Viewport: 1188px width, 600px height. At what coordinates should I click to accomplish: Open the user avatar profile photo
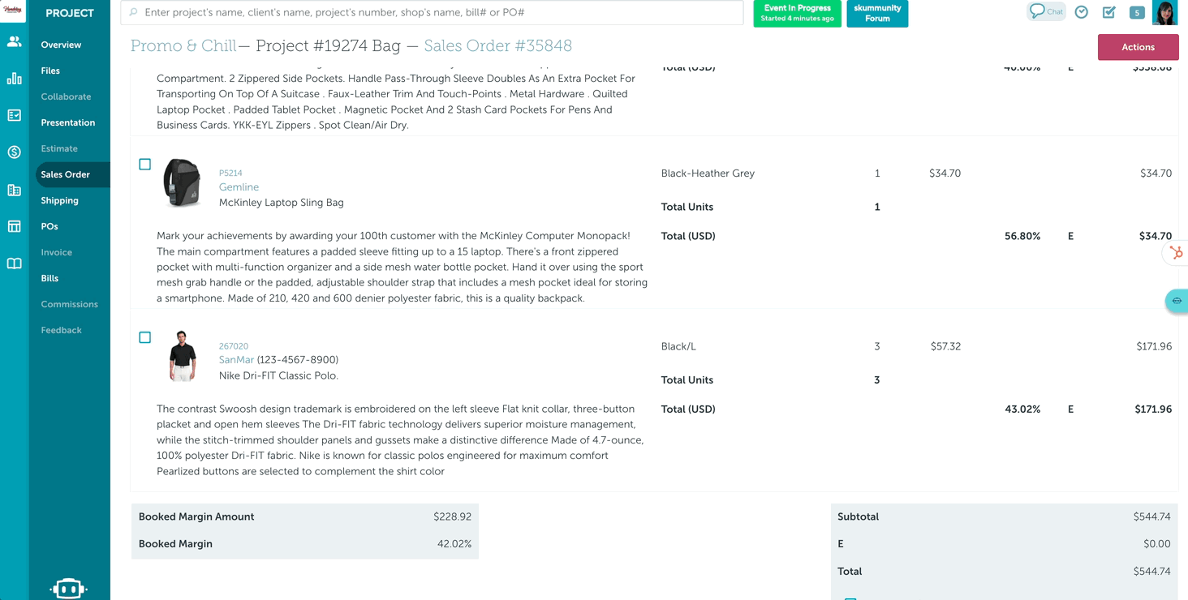(1164, 12)
